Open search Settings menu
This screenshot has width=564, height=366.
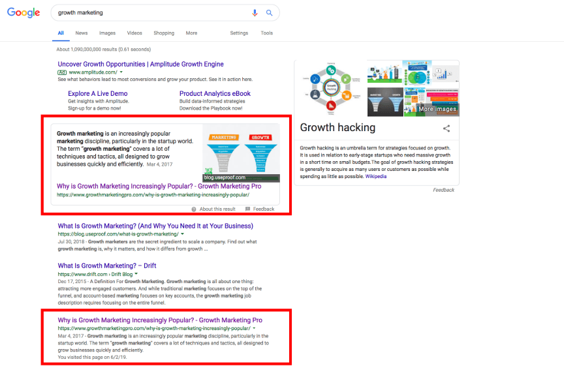click(x=239, y=33)
